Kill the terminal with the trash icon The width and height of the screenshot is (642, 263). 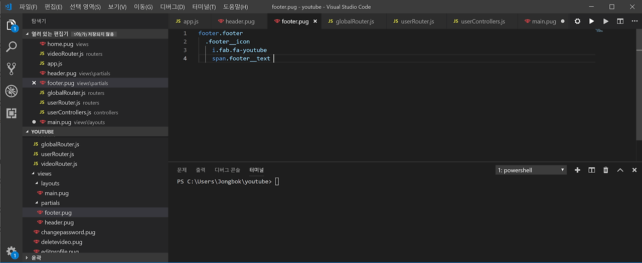(606, 170)
